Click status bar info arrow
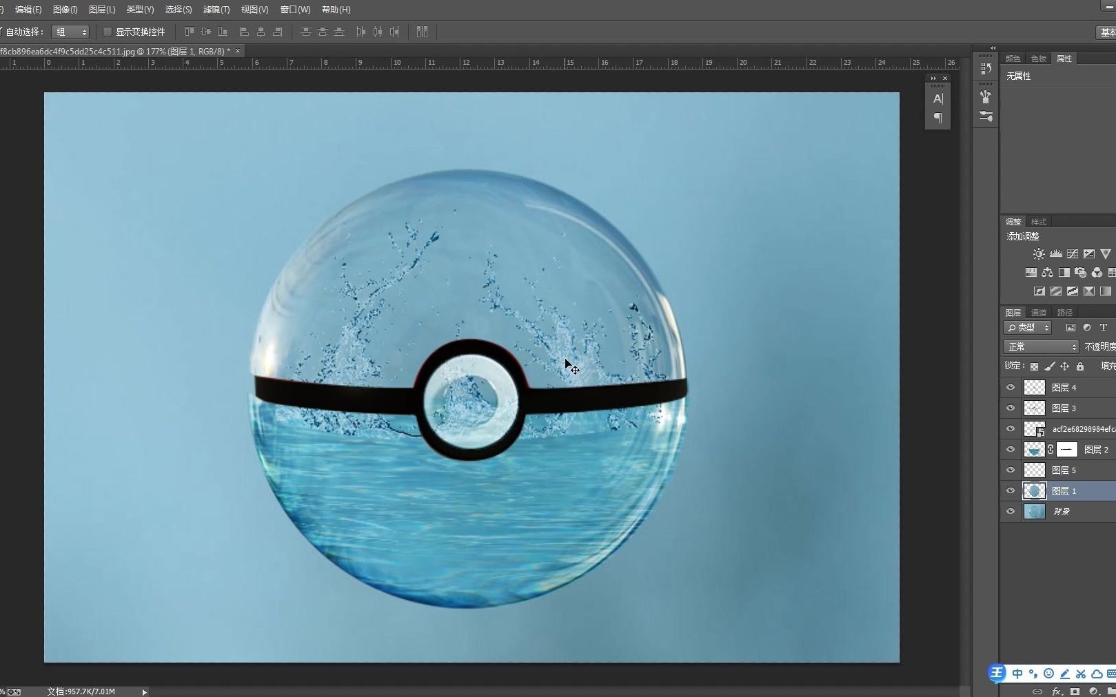 point(144,691)
